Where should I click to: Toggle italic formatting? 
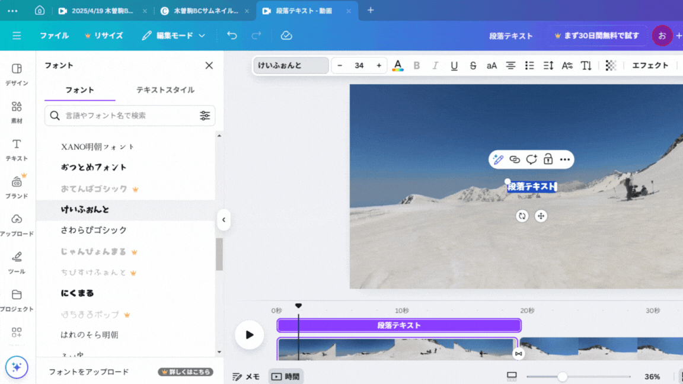tap(435, 66)
